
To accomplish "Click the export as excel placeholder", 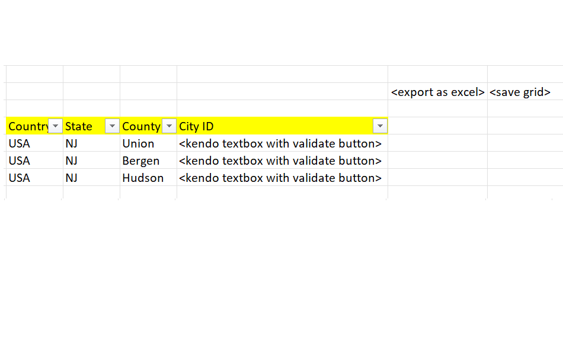I will pos(437,92).
